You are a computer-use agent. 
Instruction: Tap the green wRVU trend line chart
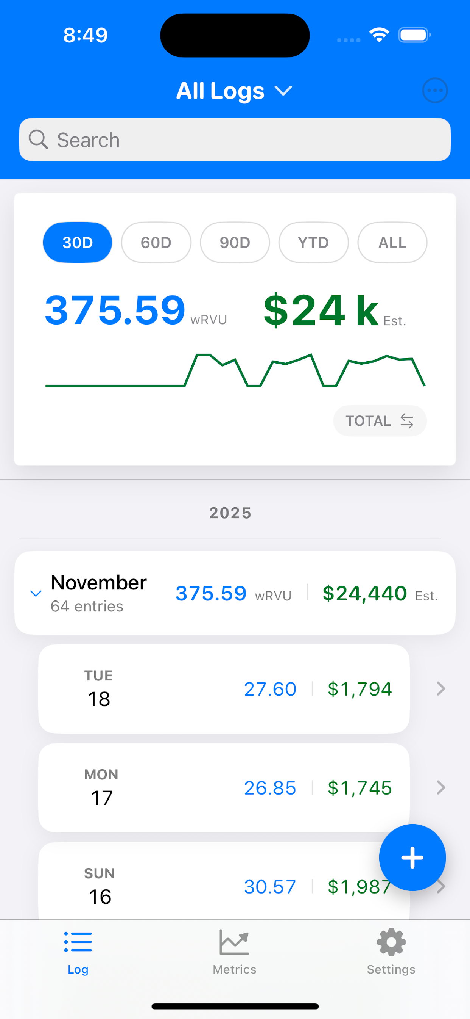235,370
